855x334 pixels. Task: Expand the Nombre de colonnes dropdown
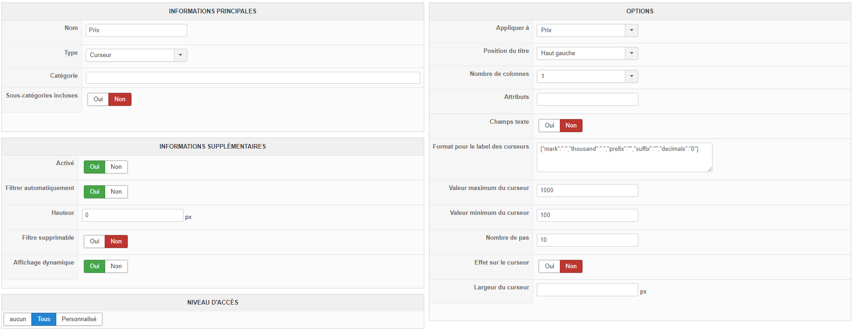pos(631,76)
